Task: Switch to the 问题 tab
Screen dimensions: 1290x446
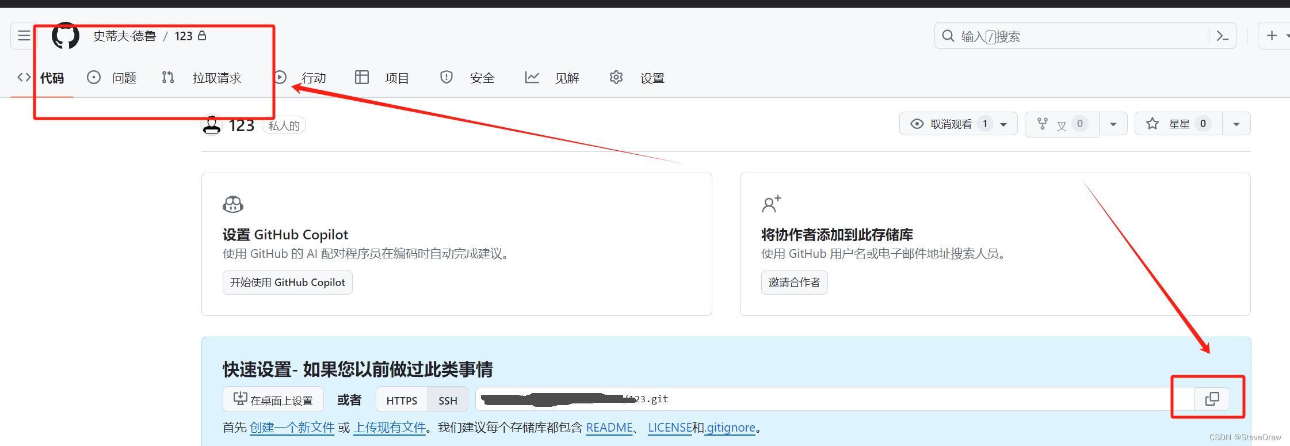Action: pyautogui.click(x=112, y=78)
